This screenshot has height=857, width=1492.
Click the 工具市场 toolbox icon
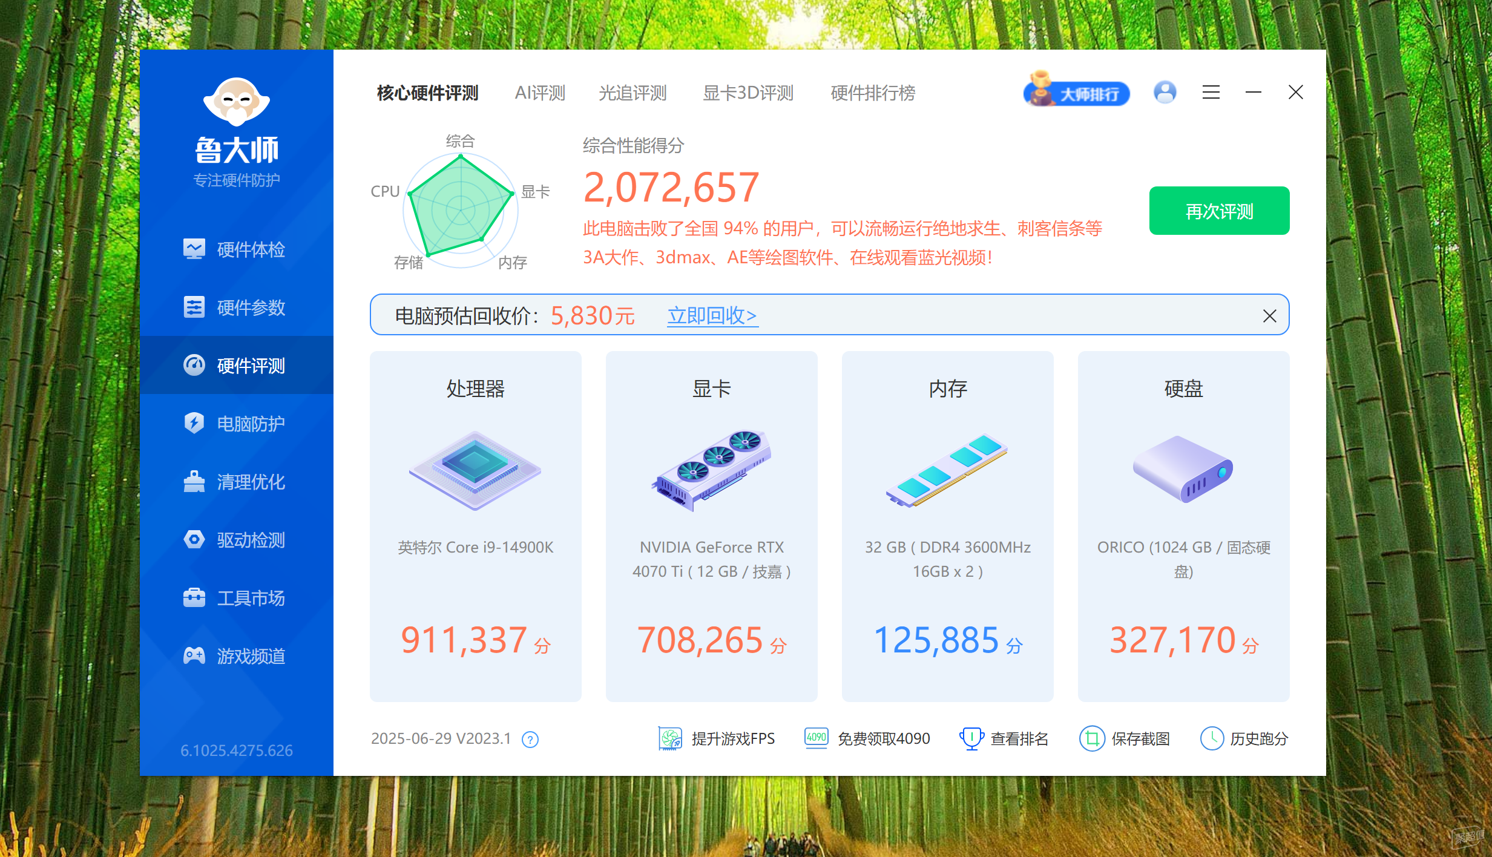click(194, 597)
